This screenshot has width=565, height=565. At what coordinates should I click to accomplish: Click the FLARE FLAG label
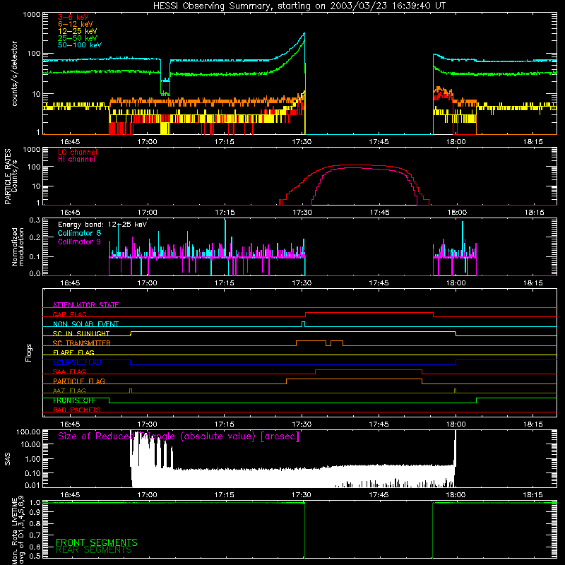[73, 352]
